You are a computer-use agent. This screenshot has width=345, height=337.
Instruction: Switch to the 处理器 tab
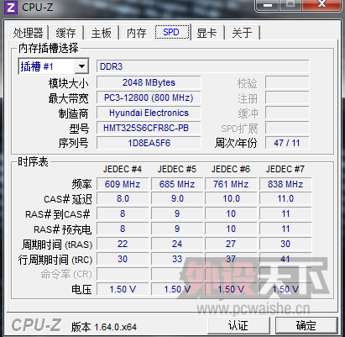29,33
